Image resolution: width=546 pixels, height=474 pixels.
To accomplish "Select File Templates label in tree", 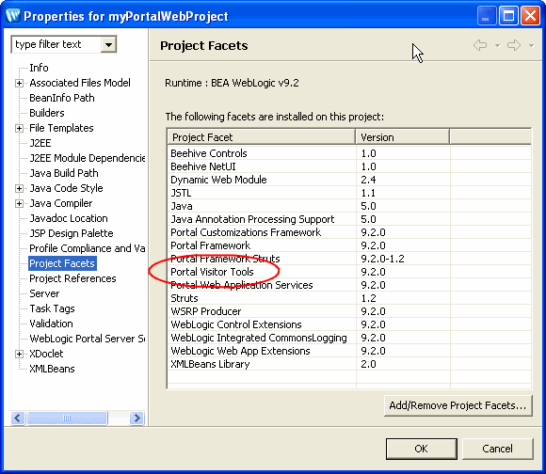I will (61, 128).
